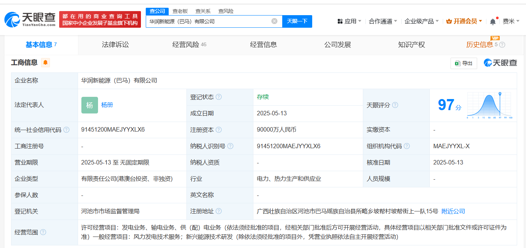Click the help icon beside 天眼评分

coord(395,105)
